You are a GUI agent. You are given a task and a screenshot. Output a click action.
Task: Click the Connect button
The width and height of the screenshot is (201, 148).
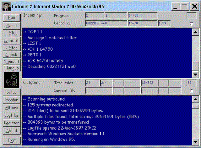click(x=12, y=62)
